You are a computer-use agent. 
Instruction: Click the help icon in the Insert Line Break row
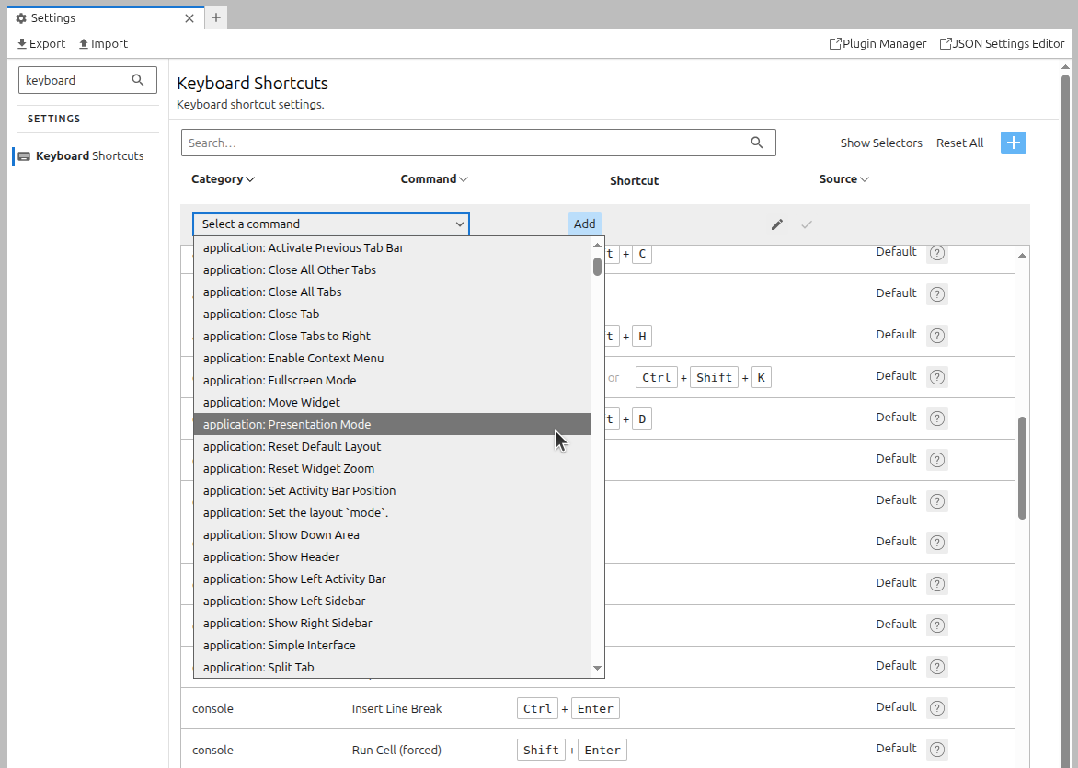coord(937,708)
